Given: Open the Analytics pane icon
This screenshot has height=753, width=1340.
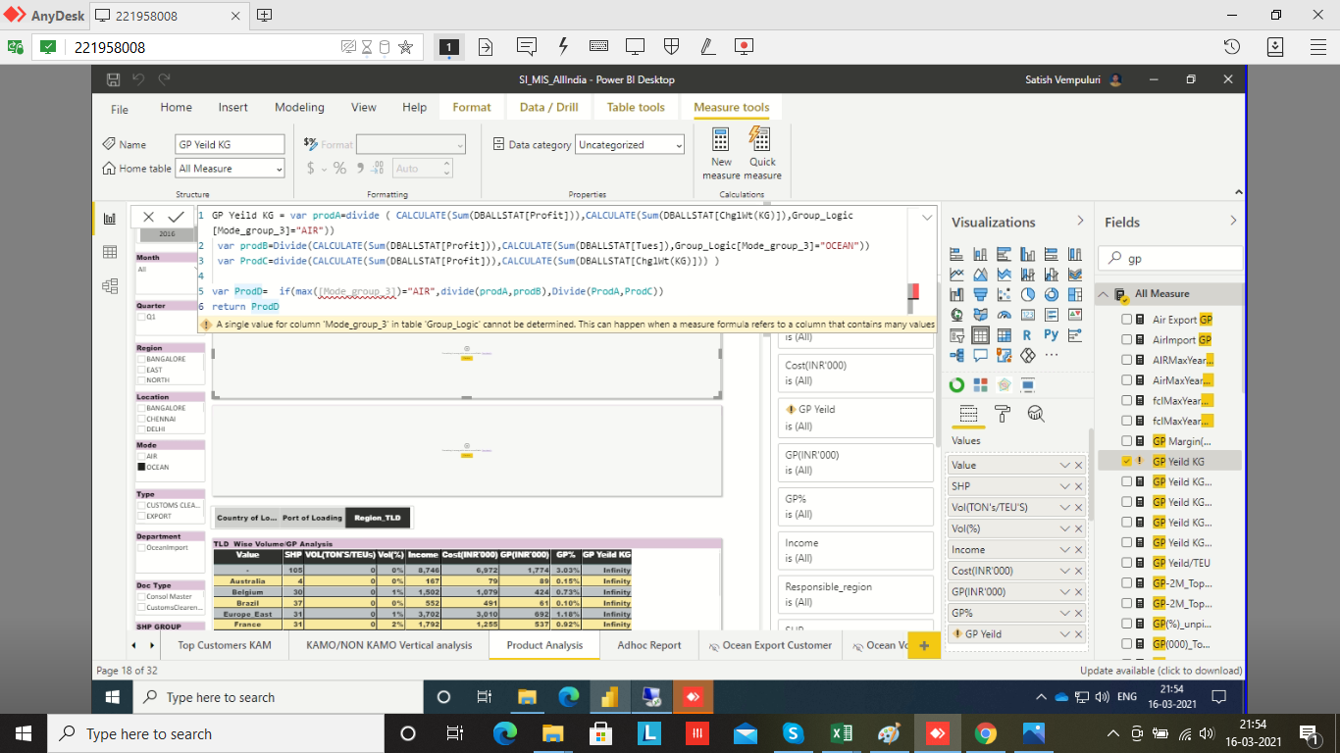Looking at the screenshot, I should 1036,414.
